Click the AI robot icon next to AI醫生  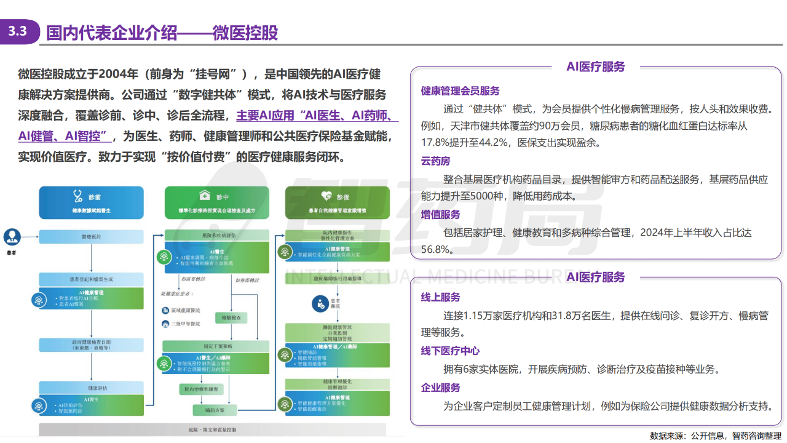coord(163,257)
